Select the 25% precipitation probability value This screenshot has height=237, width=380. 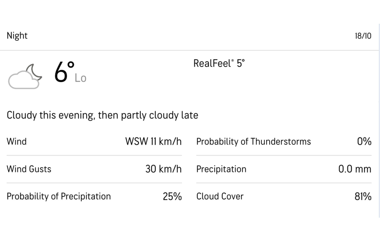172,196
